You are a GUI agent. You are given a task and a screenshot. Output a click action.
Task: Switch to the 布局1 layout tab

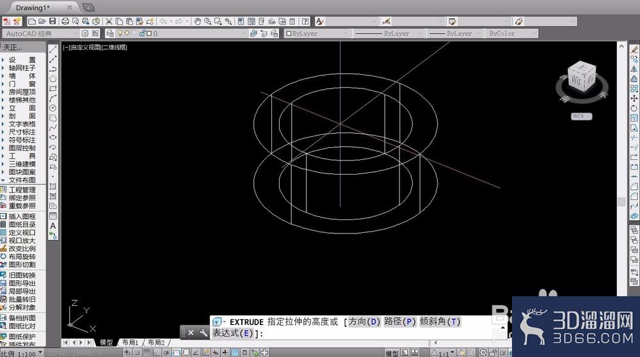pos(130,342)
